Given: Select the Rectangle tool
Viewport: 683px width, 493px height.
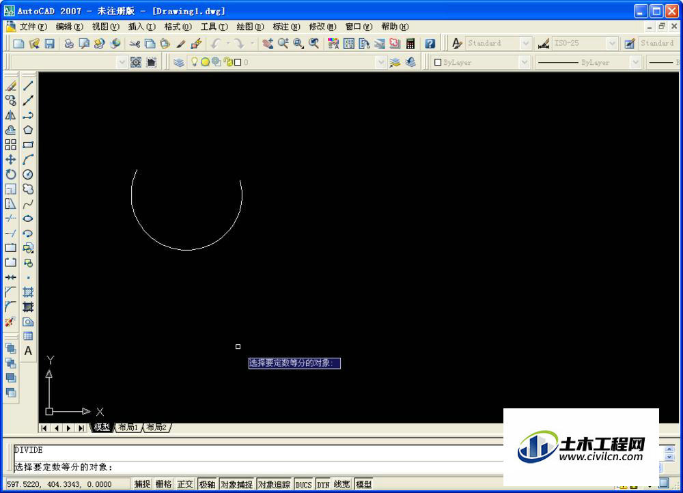Looking at the screenshot, I should tap(28, 145).
